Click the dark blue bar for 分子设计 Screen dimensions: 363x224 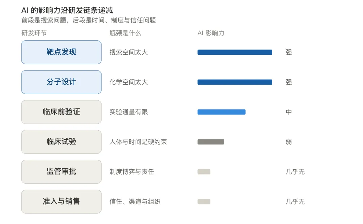pyautogui.click(x=235, y=82)
